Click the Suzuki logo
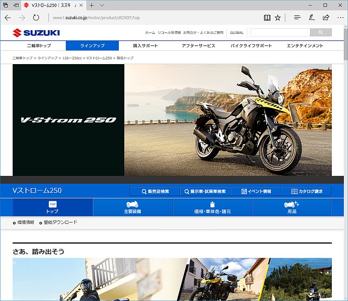Viewport: 348px width, 301px height. pos(36,33)
